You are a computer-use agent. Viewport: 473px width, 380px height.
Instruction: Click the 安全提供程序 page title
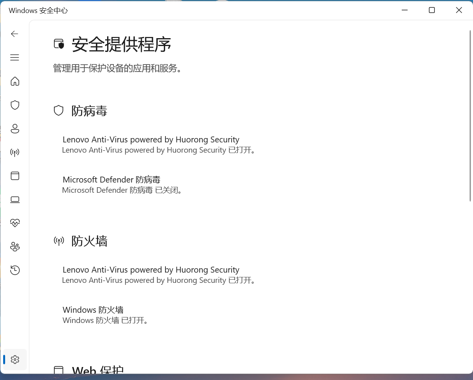121,44
